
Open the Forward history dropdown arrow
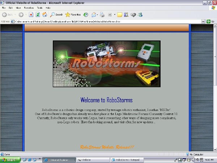26,14
